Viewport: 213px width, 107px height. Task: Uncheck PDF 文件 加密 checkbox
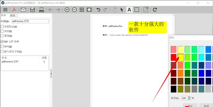(x=2, y=41)
